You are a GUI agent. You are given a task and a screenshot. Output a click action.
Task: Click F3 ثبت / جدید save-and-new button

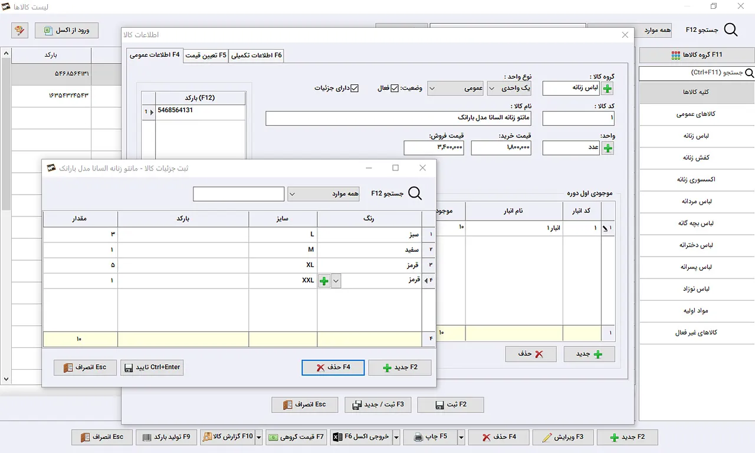(x=378, y=405)
